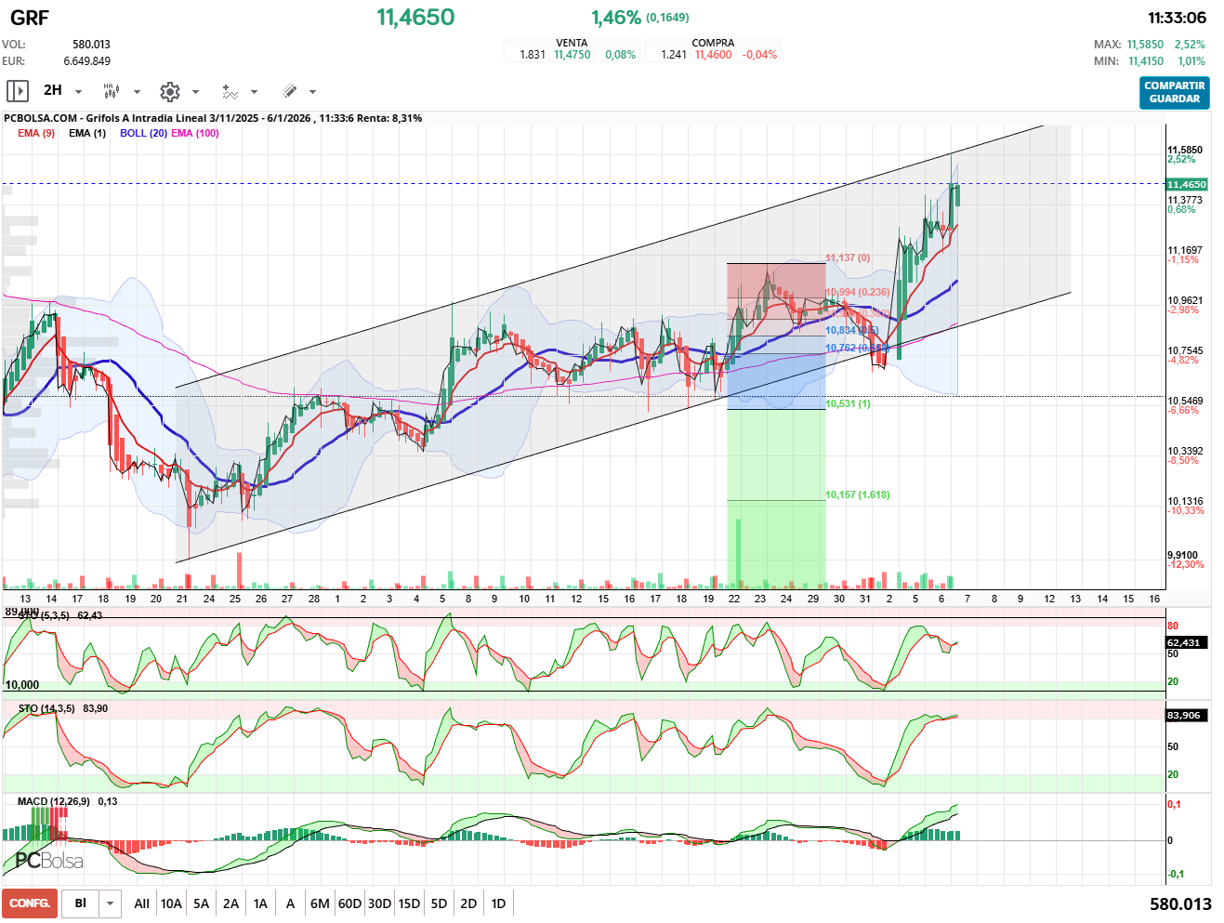This screenshot has height=923, width=1224.
Task: Toggle the BOLL (20) indicator label
Action: click(x=143, y=133)
